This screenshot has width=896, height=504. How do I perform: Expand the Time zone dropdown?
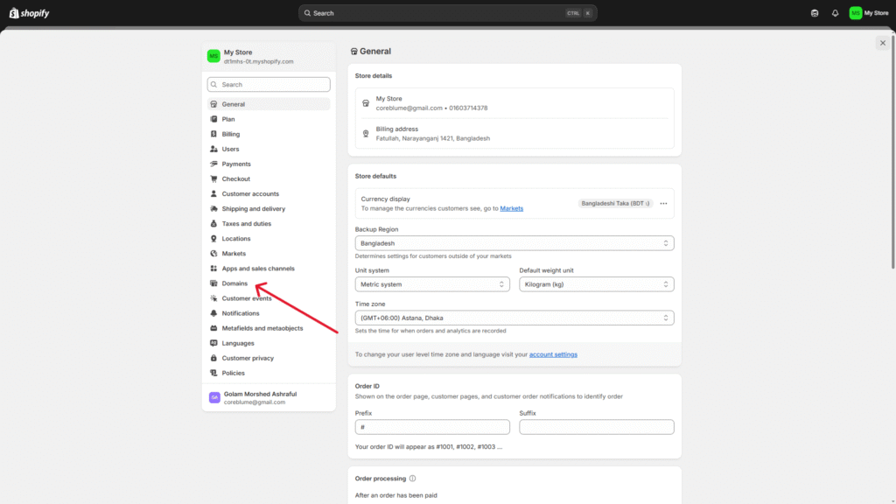pos(514,318)
